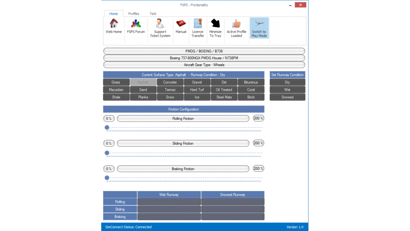Screen dimensions: 410x231
Task: Click the SimConnect Status: Connected text
Action: (128, 227)
